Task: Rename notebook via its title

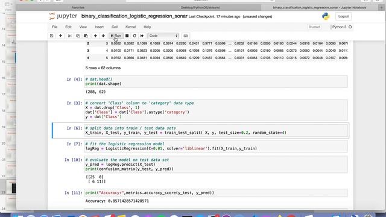Action: 134,16
